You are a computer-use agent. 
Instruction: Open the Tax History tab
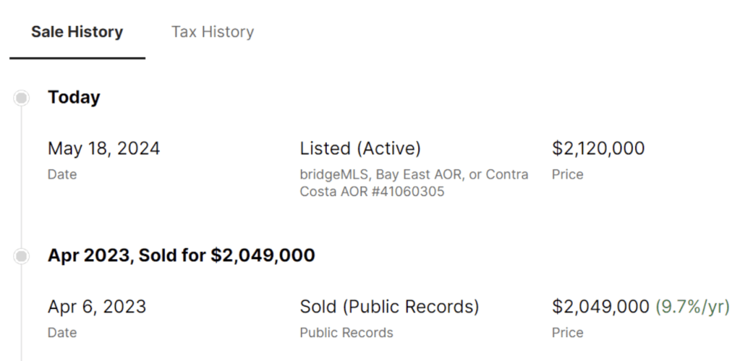[212, 32]
